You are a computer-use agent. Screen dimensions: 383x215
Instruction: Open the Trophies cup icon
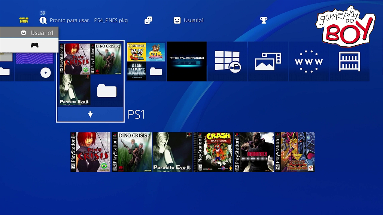264,20
